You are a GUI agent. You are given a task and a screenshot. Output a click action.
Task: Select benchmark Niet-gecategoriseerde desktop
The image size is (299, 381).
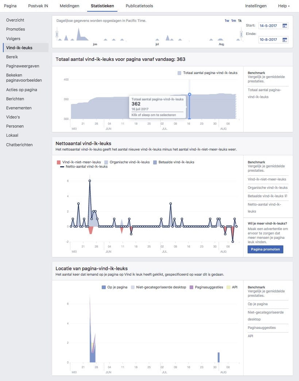coord(266,316)
